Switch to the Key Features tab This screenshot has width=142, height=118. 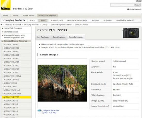[x=43, y=37]
